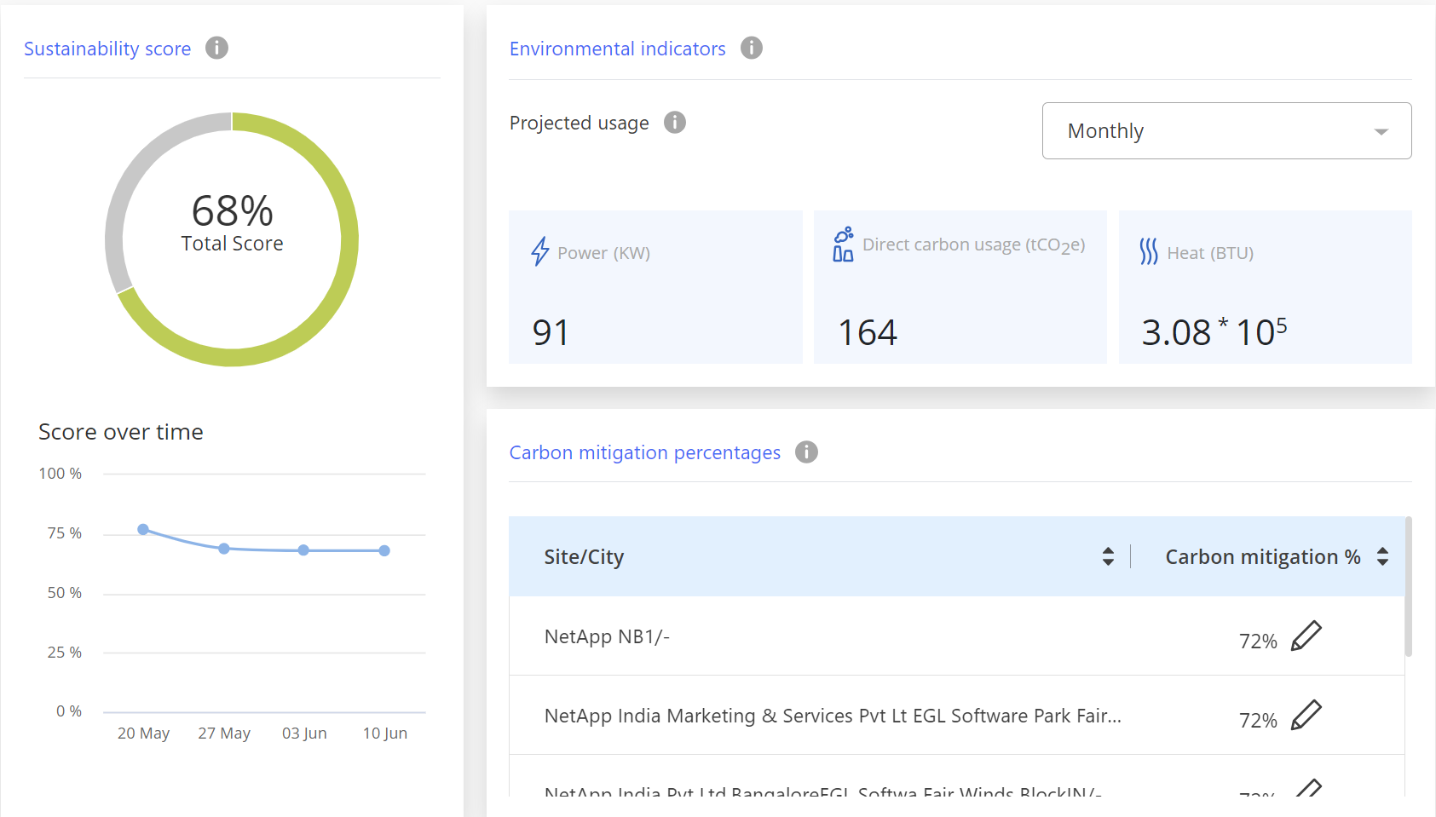Edit carbon mitigation for NetApp India Marketing row

pos(1306,716)
